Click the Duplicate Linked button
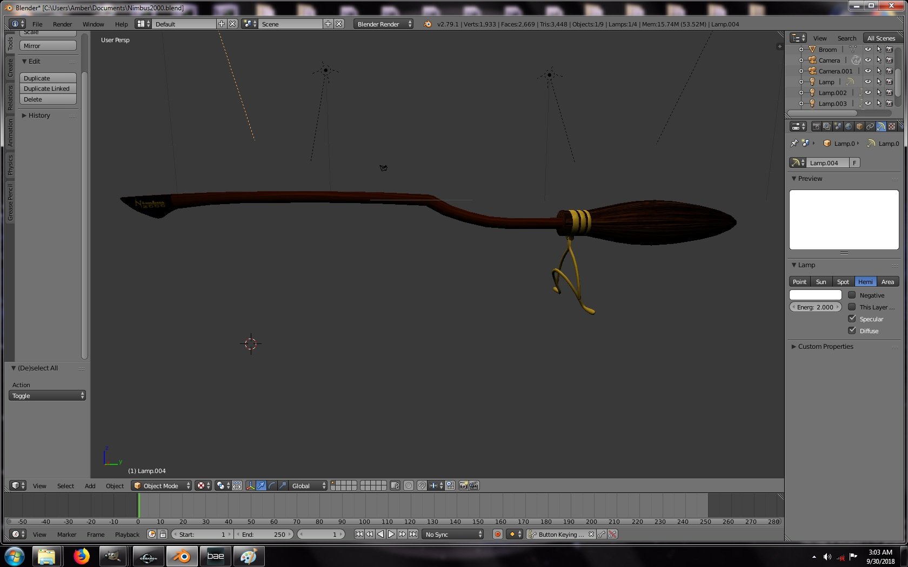This screenshot has height=567, width=908. (x=48, y=89)
